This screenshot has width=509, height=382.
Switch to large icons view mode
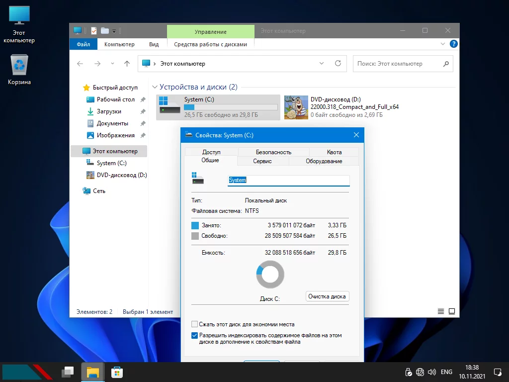(x=452, y=311)
